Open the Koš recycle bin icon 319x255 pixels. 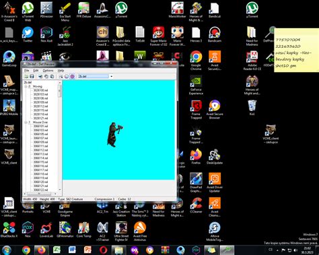point(252,108)
